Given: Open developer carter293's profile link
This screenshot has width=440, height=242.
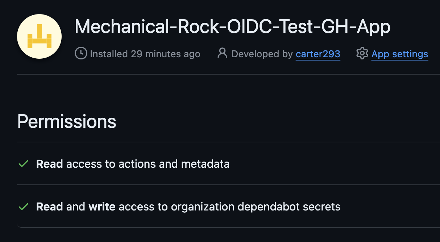Looking at the screenshot, I should tap(318, 54).
